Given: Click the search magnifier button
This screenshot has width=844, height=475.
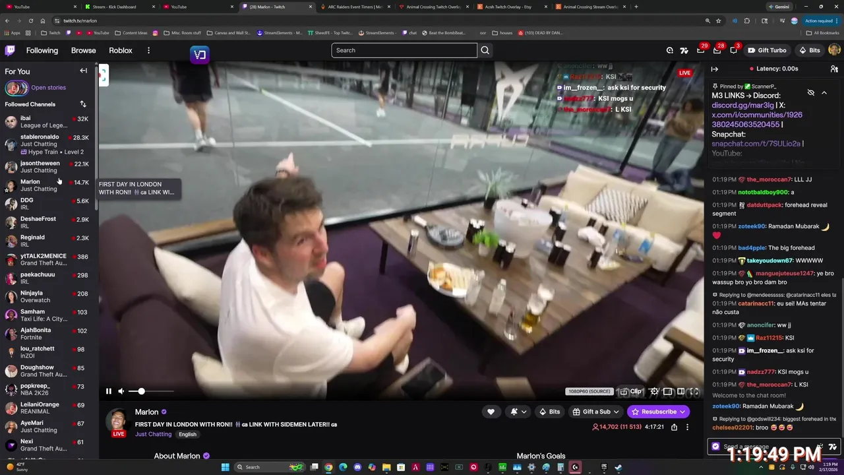Looking at the screenshot, I should [485, 50].
